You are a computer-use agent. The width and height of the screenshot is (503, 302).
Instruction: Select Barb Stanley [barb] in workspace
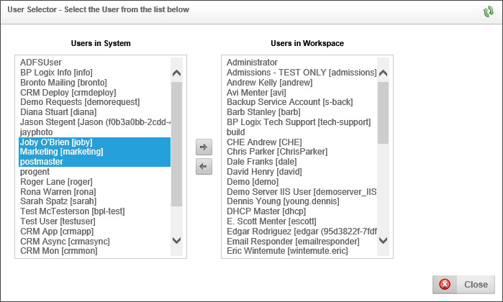[264, 112]
